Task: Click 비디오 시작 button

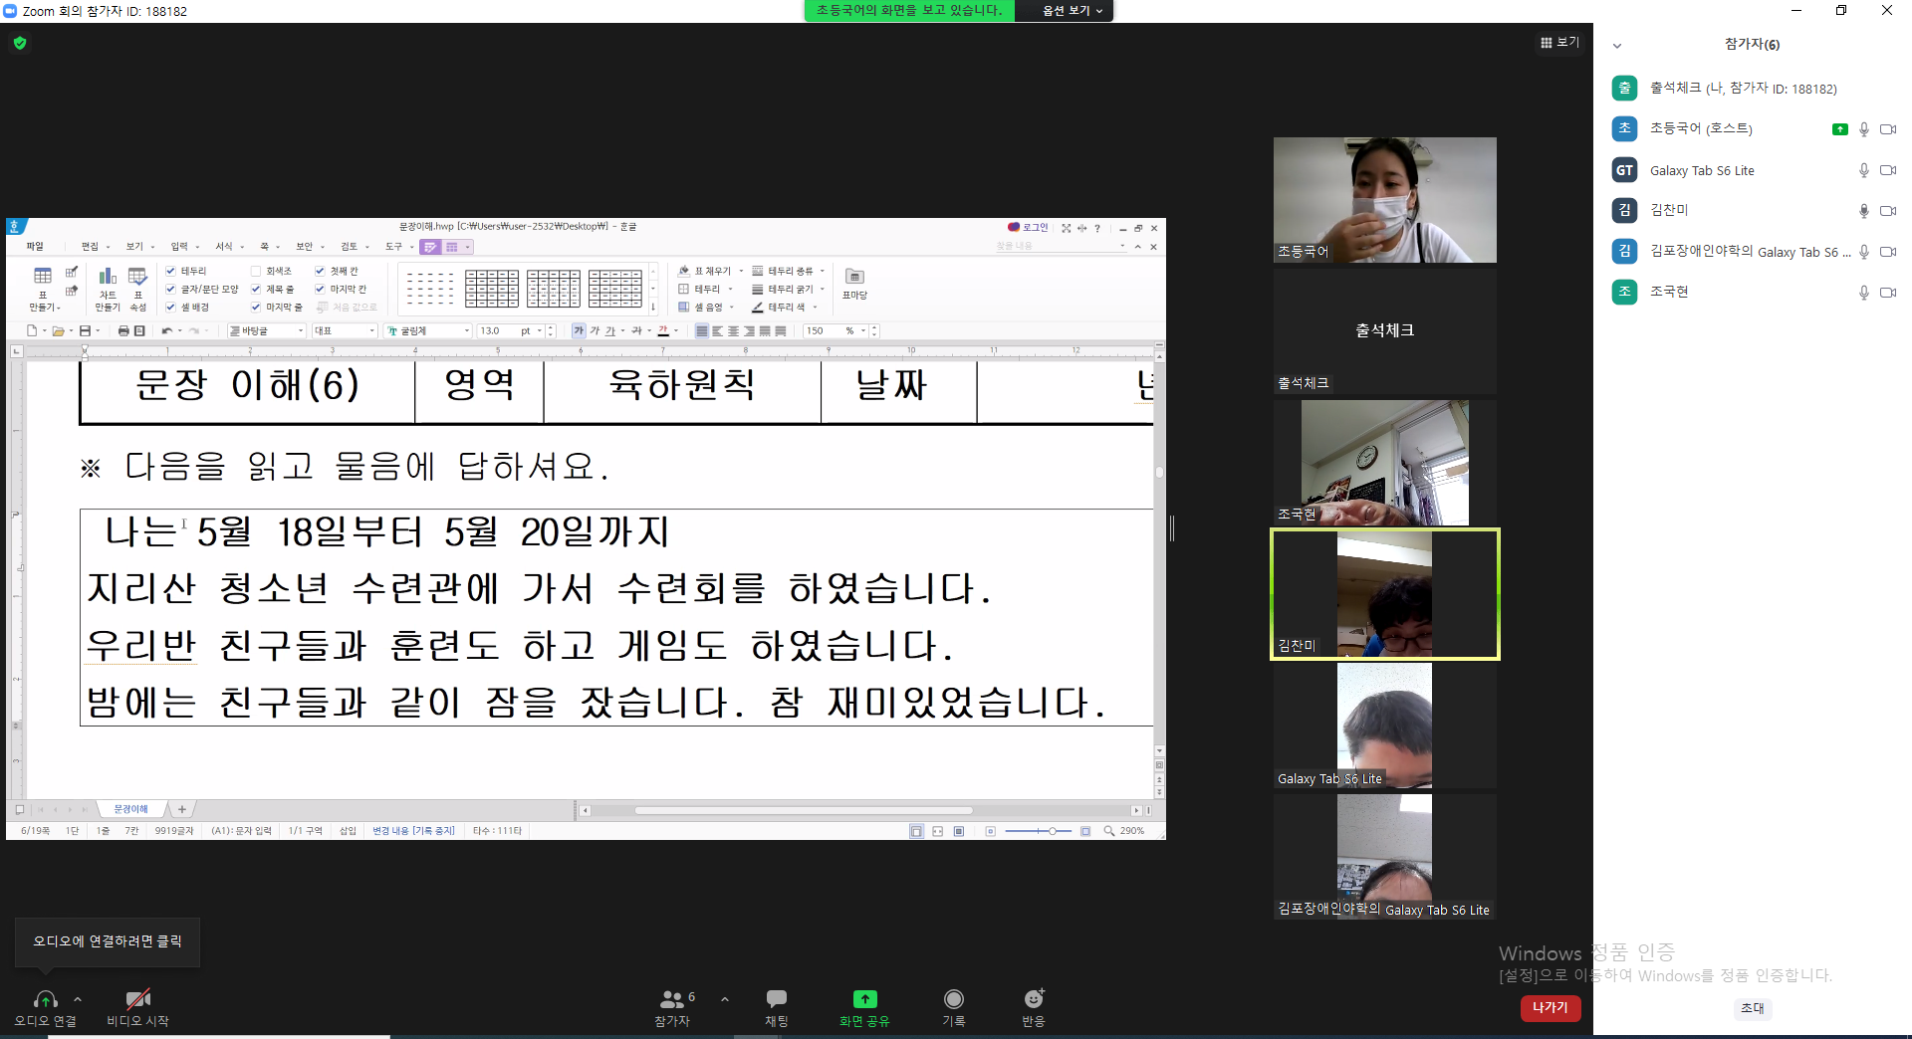Action: 137,1006
